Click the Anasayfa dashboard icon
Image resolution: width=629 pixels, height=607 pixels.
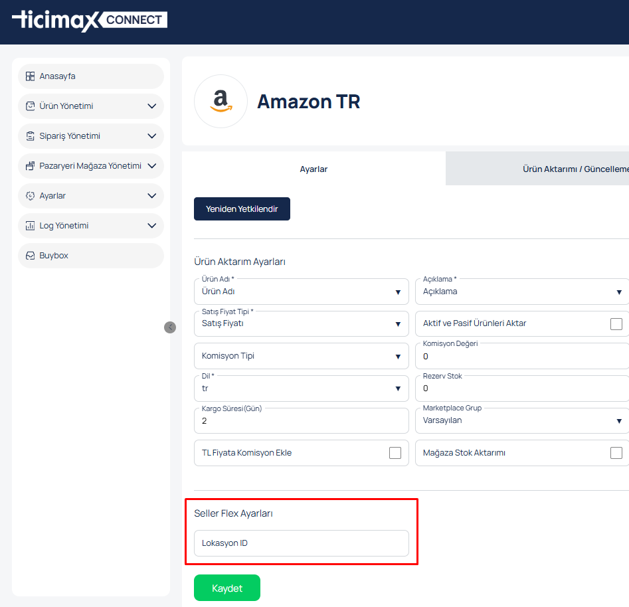point(30,76)
